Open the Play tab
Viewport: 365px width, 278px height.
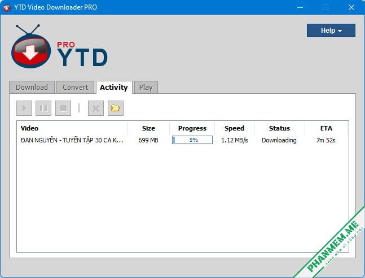point(146,87)
